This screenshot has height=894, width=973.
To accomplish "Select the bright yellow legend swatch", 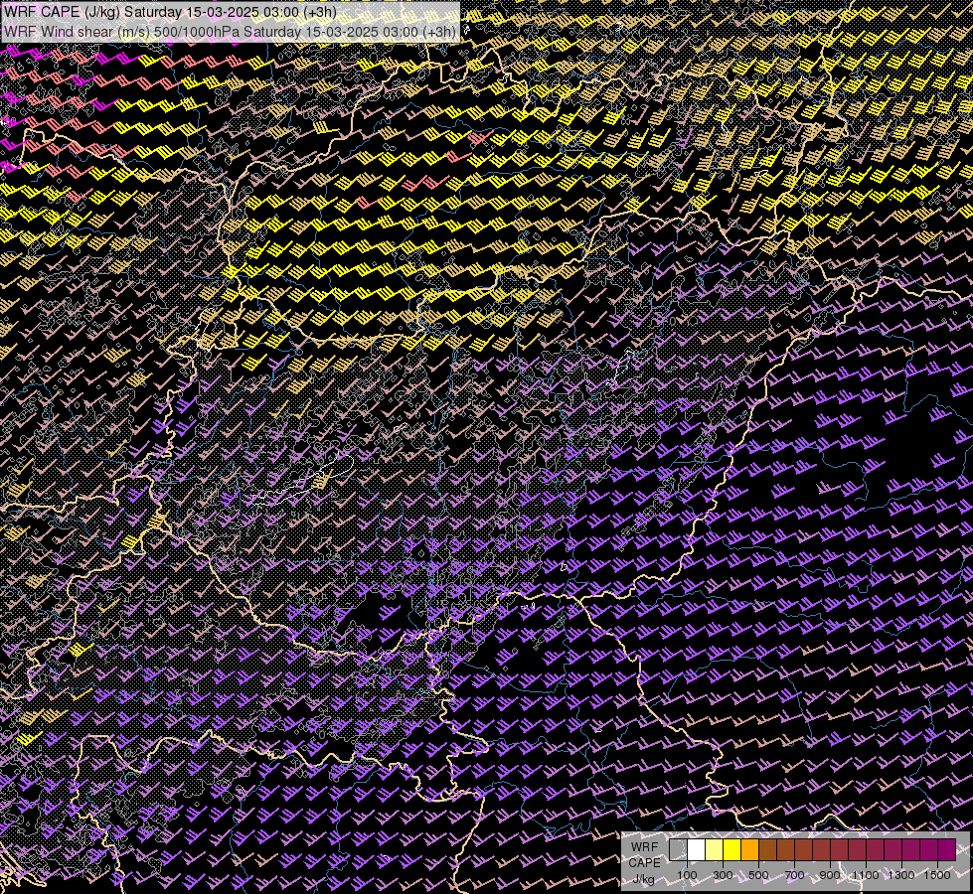I will pyautogui.click(x=732, y=850).
